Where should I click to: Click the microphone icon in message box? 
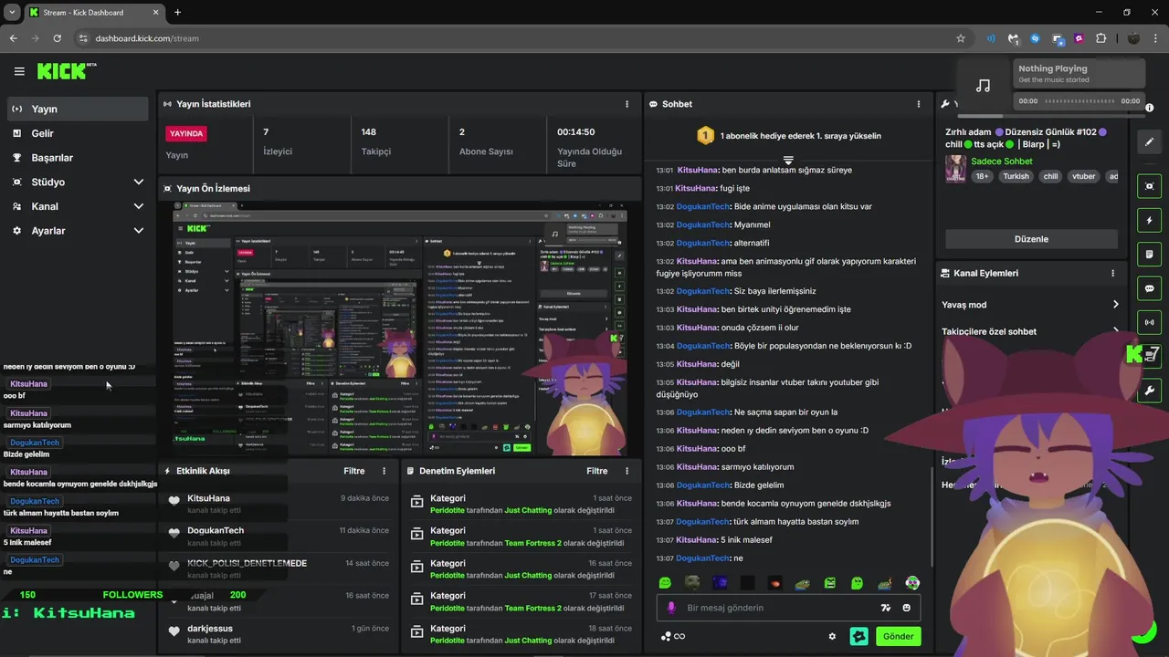[x=671, y=608]
